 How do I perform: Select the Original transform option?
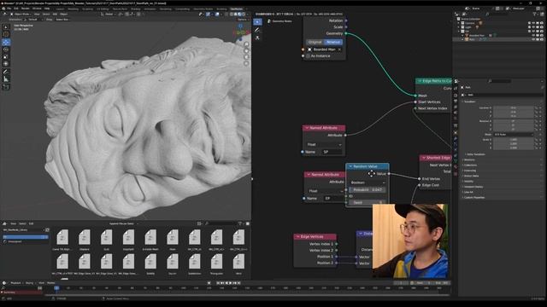(x=315, y=42)
